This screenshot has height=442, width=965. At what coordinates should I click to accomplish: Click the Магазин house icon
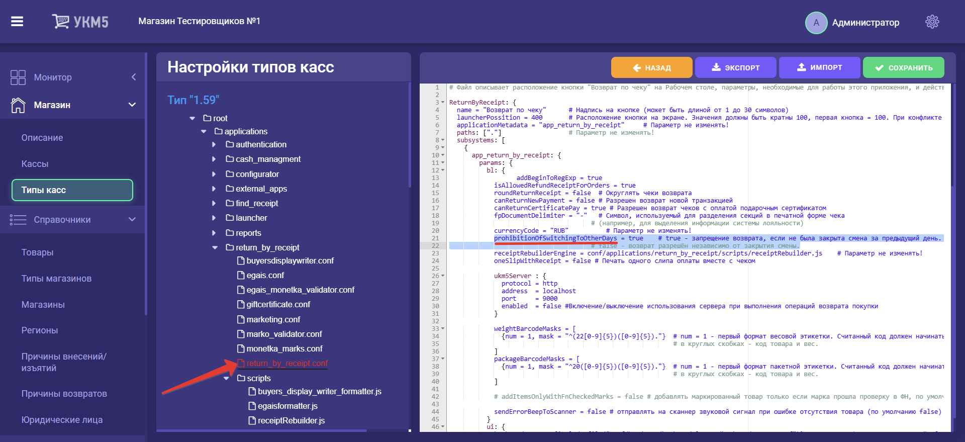coord(18,105)
